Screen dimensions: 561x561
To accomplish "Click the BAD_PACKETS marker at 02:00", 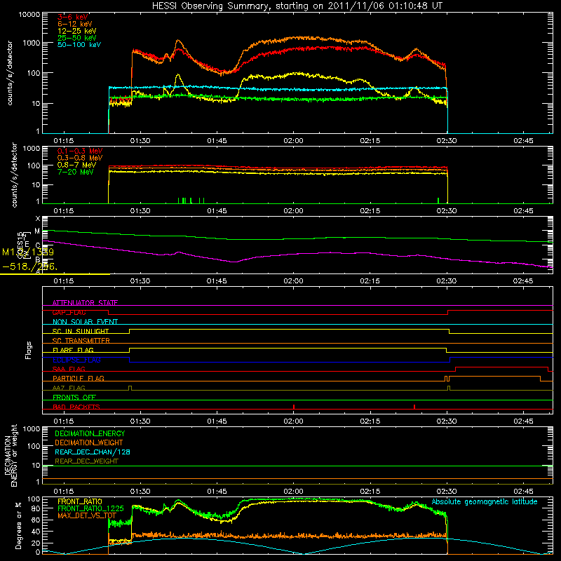I will click(x=294, y=407).
